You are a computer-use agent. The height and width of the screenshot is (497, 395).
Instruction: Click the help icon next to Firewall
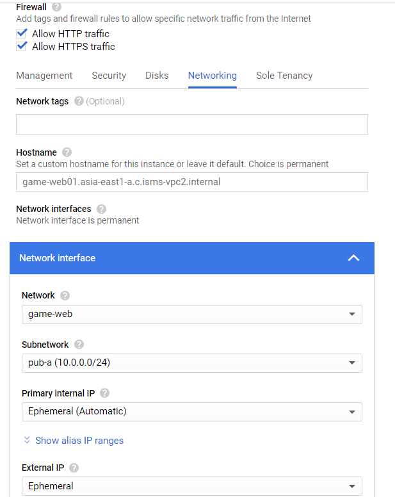(56, 7)
